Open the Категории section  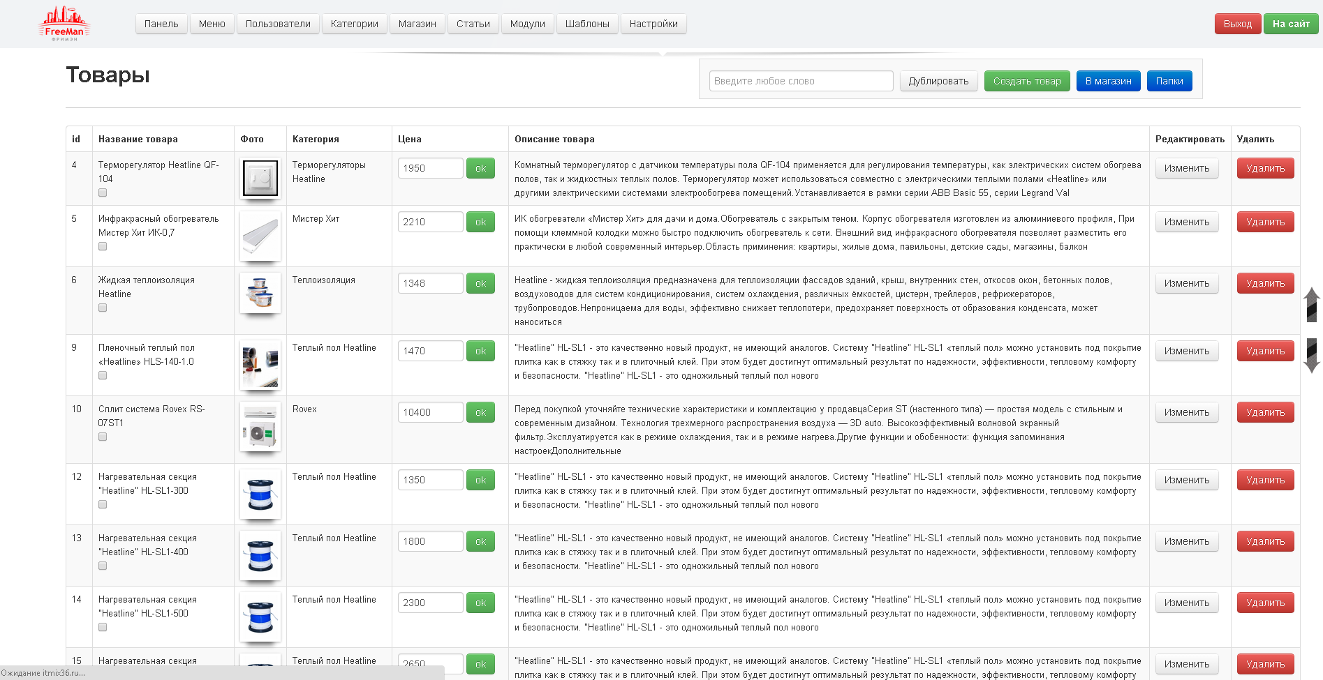click(x=355, y=24)
